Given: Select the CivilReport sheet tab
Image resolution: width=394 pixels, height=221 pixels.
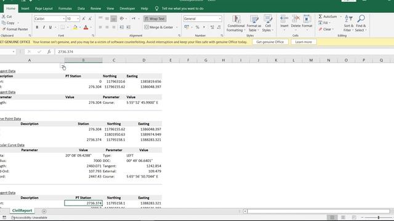Looking at the screenshot, I should 22,211.
